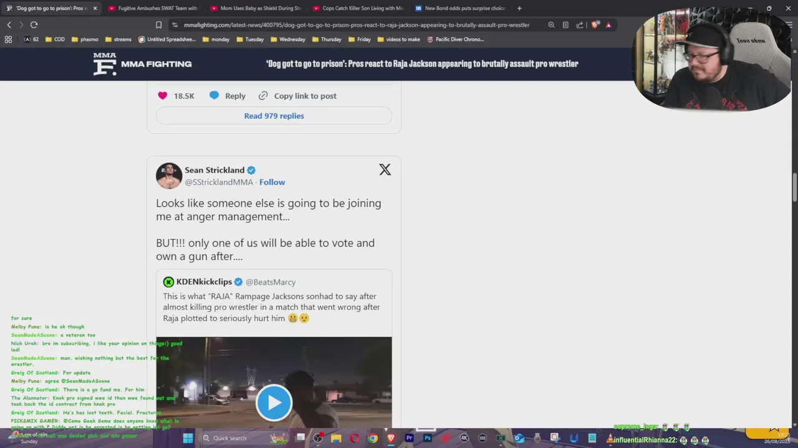Reload the page with the refresh icon
798x448 pixels.
click(34, 25)
